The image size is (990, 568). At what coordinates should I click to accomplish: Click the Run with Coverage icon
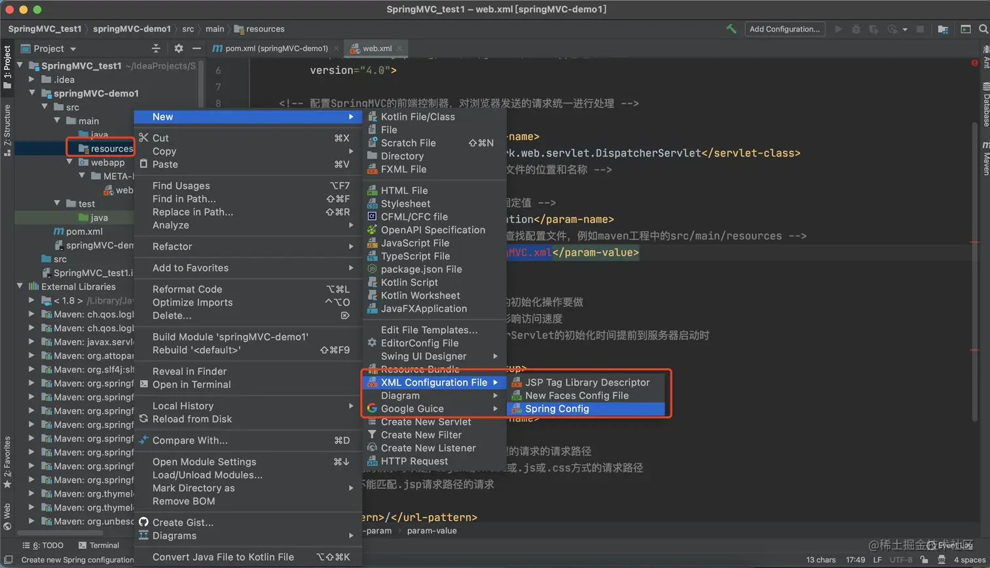[873, 29]
